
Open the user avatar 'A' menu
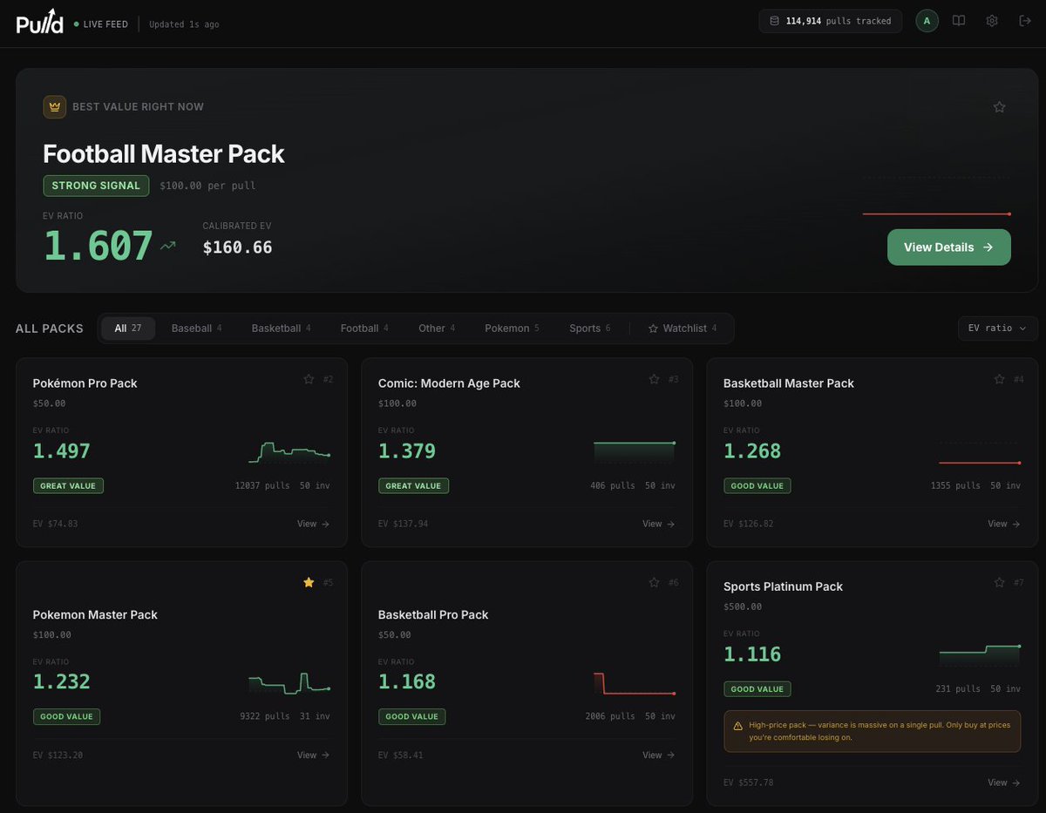coord(927,21)
